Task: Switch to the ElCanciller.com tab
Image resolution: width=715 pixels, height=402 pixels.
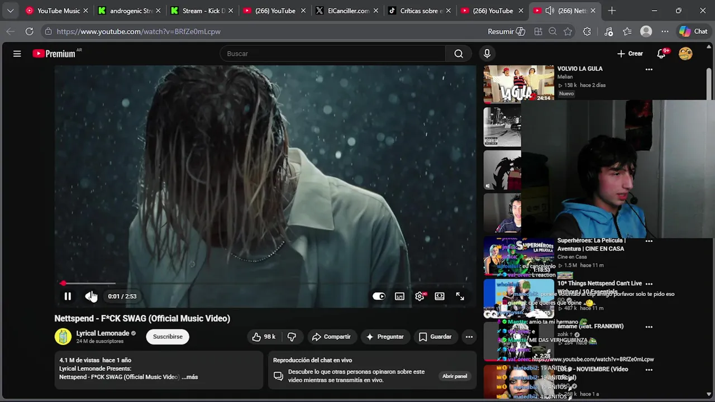Action: [347, 11]
